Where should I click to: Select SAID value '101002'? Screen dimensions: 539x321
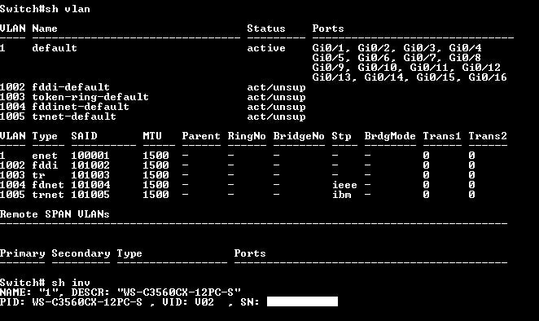pyautogui.click(x=90, y=165)
